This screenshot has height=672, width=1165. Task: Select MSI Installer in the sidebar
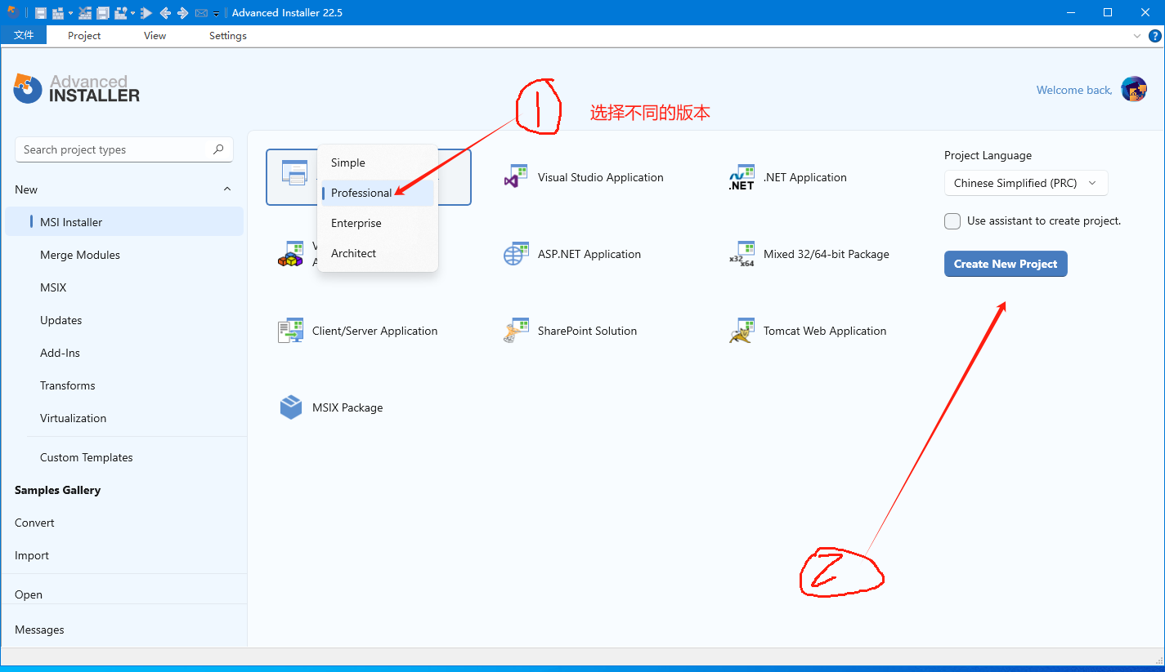[x=124, y=222]
